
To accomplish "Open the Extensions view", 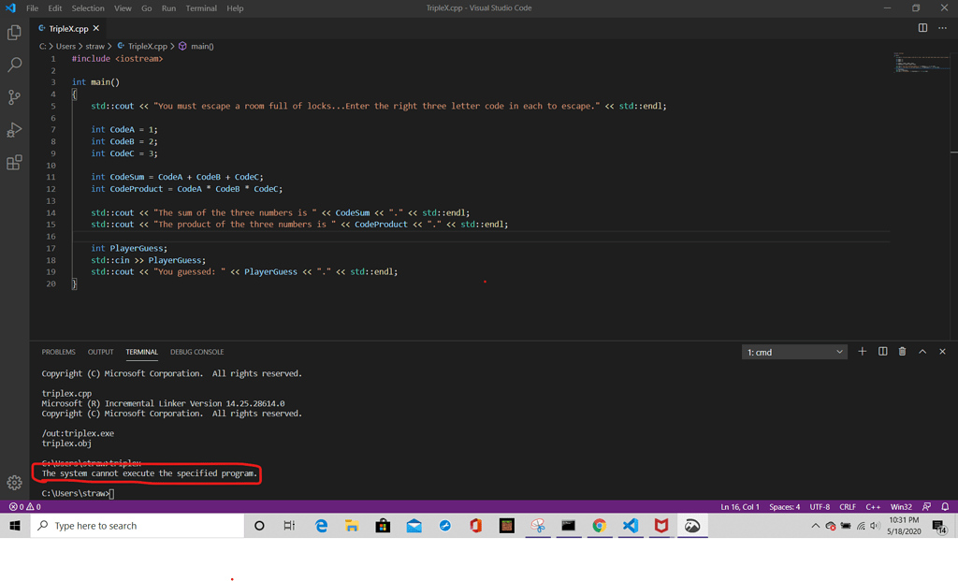I will tap(14, 163).
